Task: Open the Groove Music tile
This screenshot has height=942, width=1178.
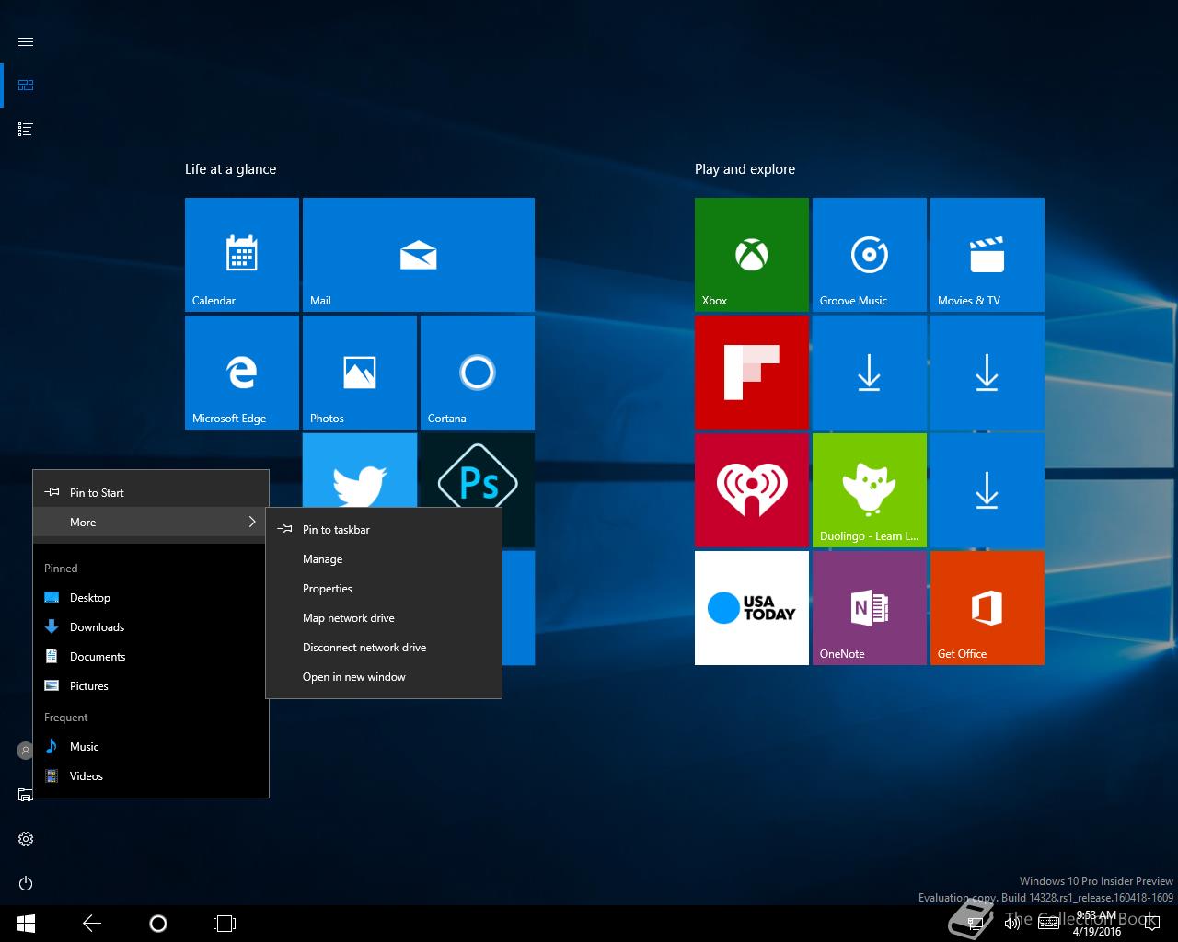Action: pos(870,255)
